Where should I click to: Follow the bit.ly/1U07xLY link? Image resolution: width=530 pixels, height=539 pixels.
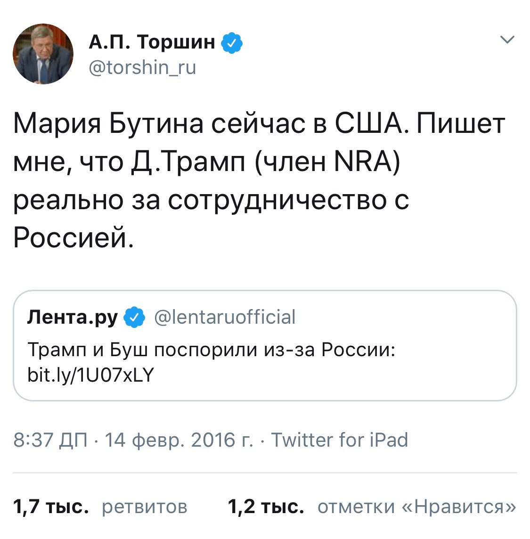[x=91, y=375]
